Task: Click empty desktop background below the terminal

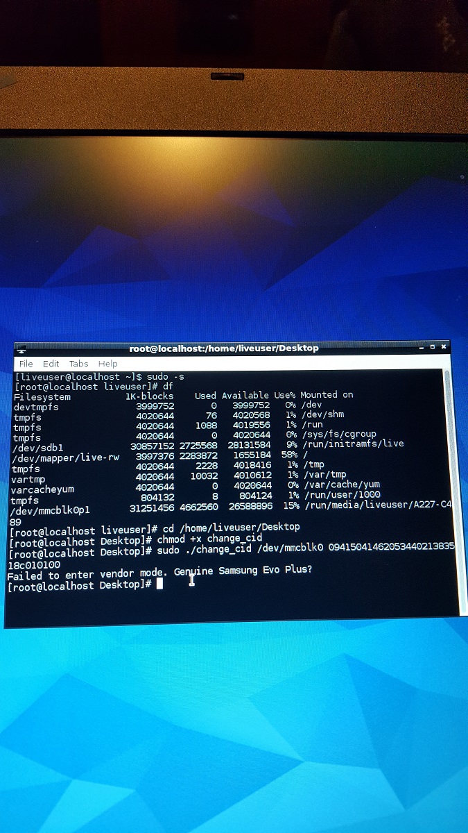Action: pos(234,729)
